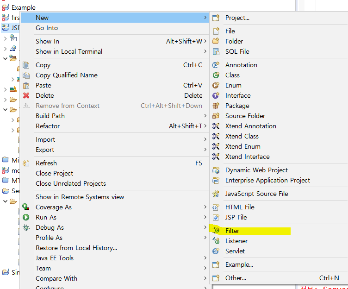Click the Paste clipboard icon
The width and height of the screenshot is (348, 289).
[26, 85]
